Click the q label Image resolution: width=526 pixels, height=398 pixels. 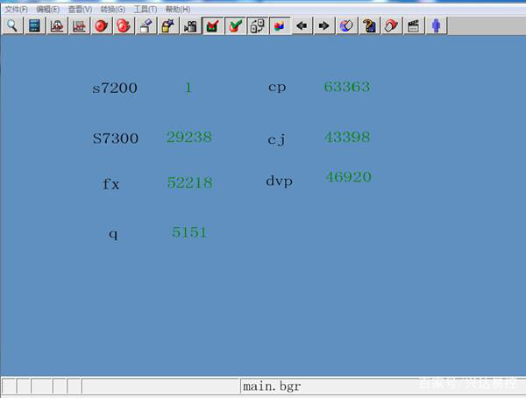pyautogui.click(x=113, y=233)
